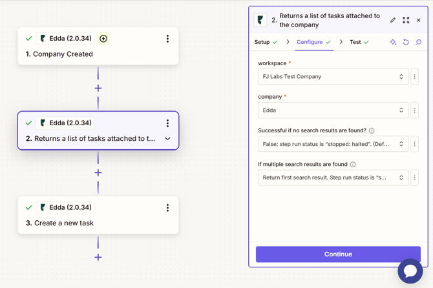This screenshot has height=288, width=433.
Task: Expand step 2 card chevron
Action: (167, 139)
